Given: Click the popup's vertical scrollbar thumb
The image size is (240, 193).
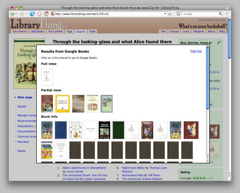Looking at the screenshot, I should click(208, 78).
